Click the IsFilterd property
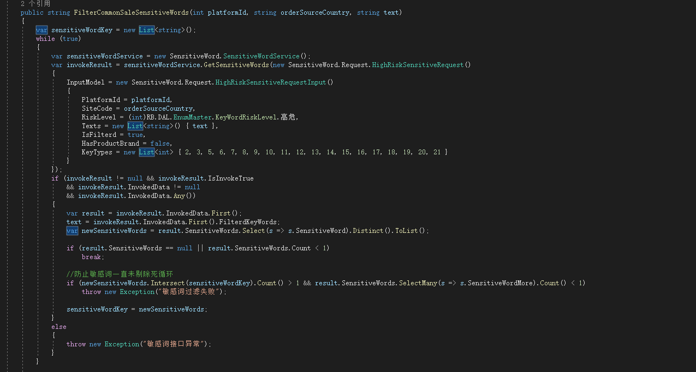This screenshot has height=372, width=696. pos(99,135)
